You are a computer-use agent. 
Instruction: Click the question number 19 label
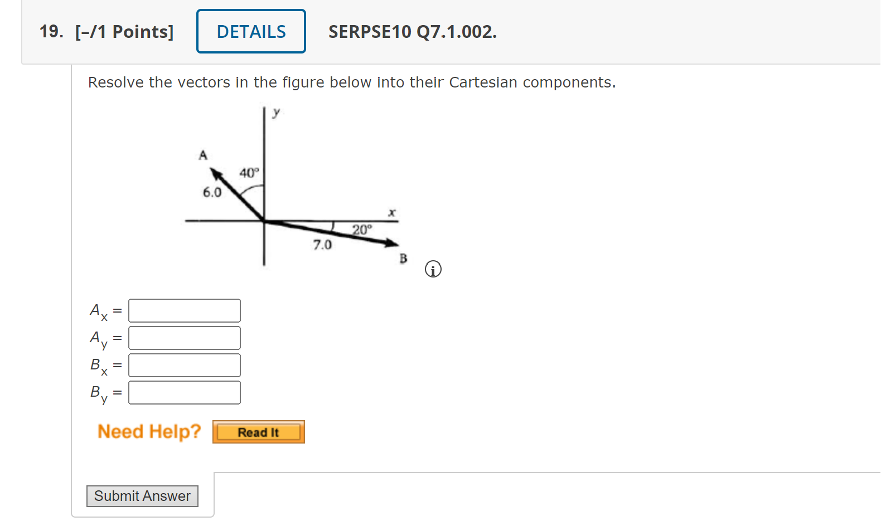[x=49, y=32]
